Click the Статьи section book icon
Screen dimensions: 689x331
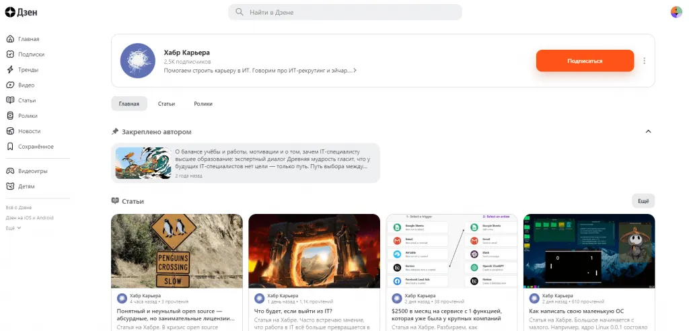[x=115, y=201]
